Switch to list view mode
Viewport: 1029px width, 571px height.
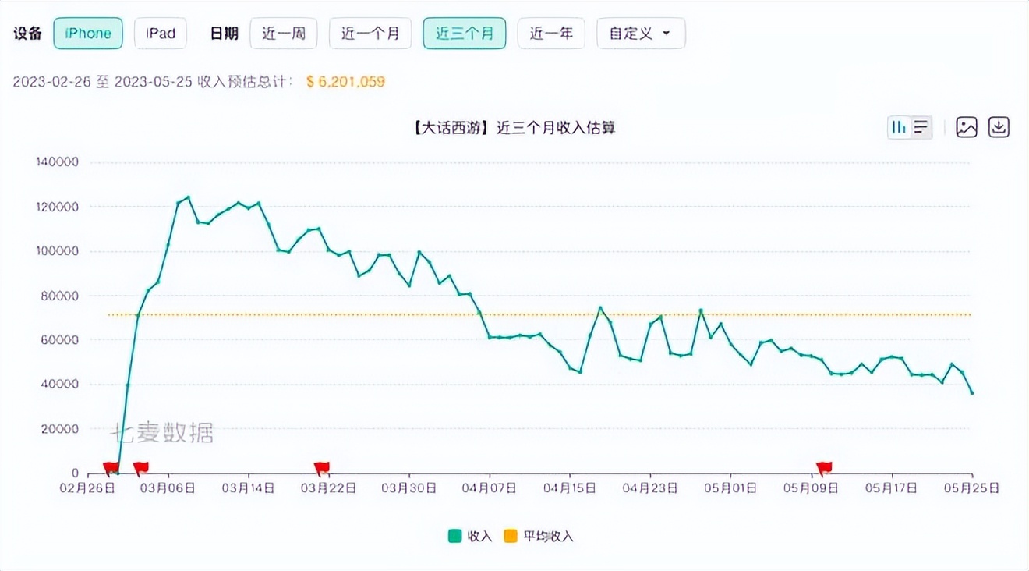click(x=920, y=126)
